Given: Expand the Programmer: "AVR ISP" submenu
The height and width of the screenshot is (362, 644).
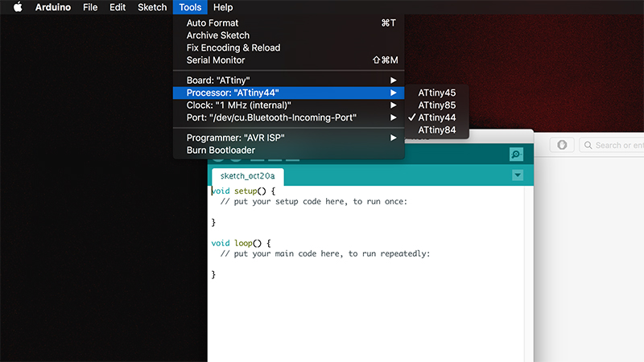Looking at the screenshot, I should tap(289, 138).
